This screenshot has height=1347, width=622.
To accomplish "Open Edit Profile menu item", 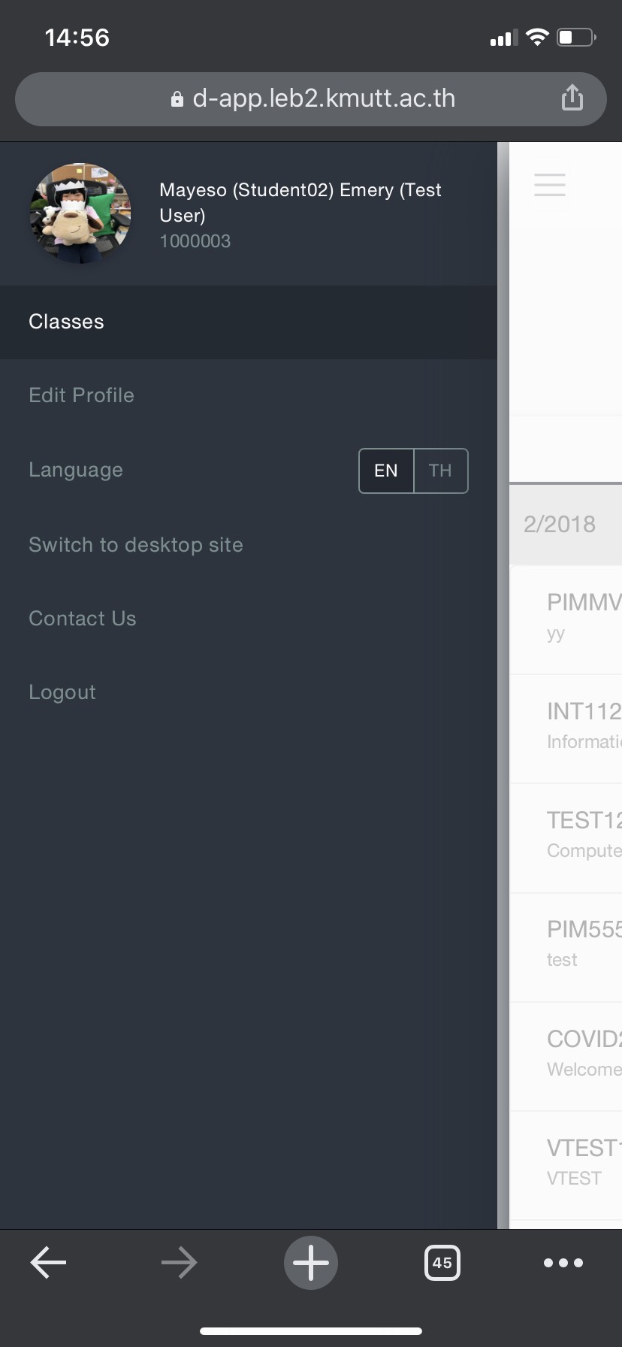I will click(249, 395).
